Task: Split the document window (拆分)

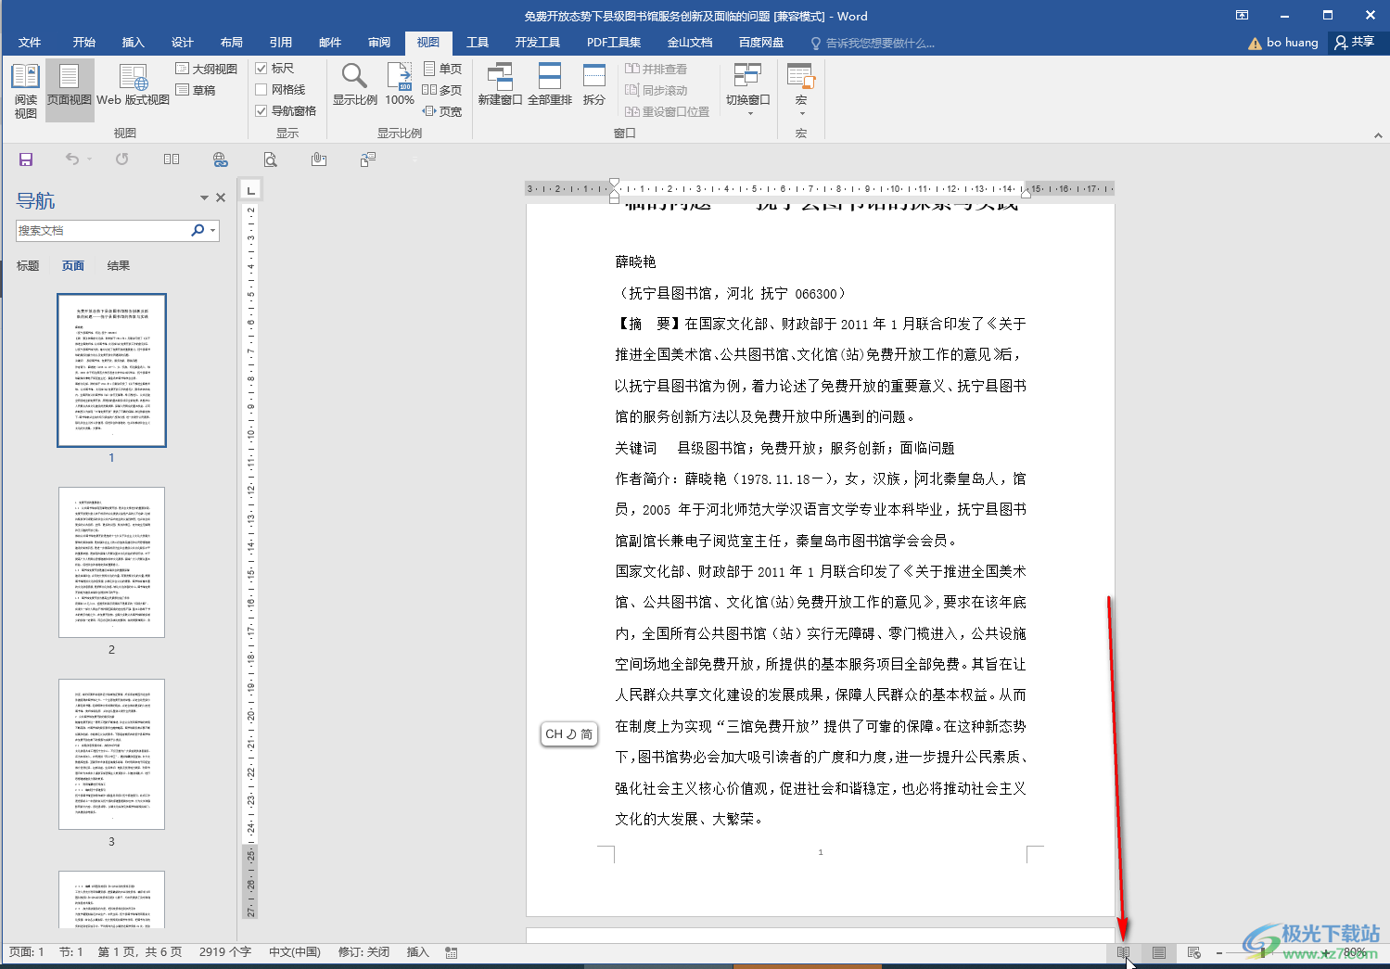Action: 594,85
